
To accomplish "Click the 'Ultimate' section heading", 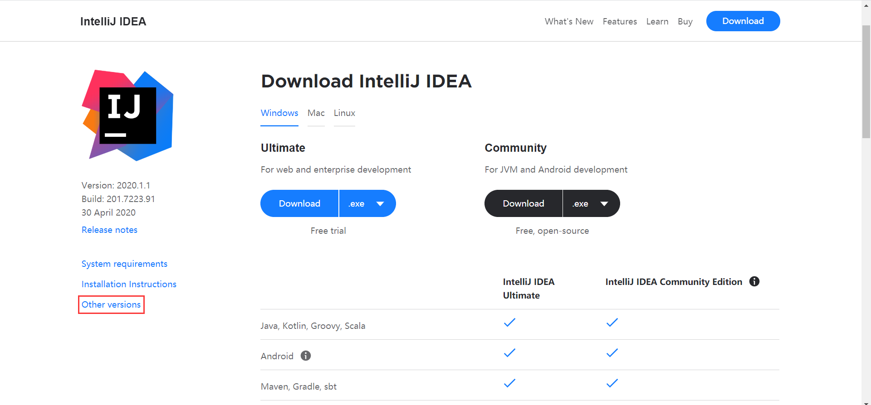I will pyautogui.click(x=283, y=148).
